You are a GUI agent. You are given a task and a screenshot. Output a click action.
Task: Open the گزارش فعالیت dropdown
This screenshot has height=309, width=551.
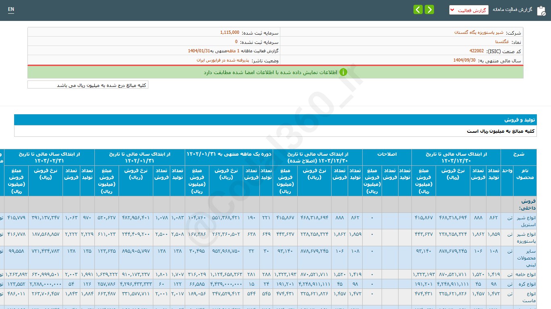click(x=469, y=10)
